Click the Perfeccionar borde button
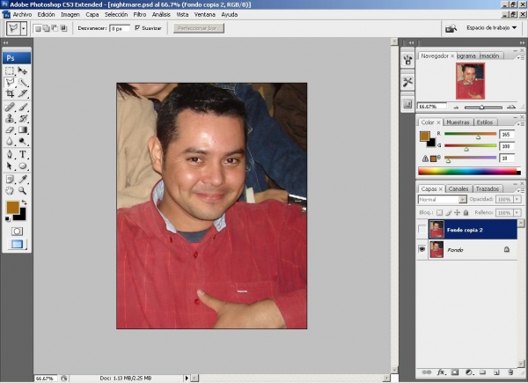This screenshot has width=528, height=383. [x=199, y=28]
